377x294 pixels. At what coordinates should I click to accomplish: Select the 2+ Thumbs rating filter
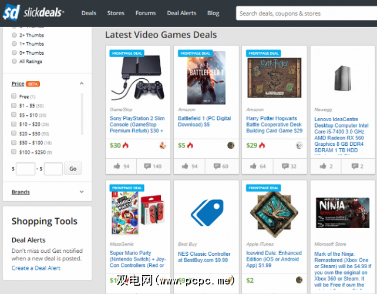coord(15,35)
